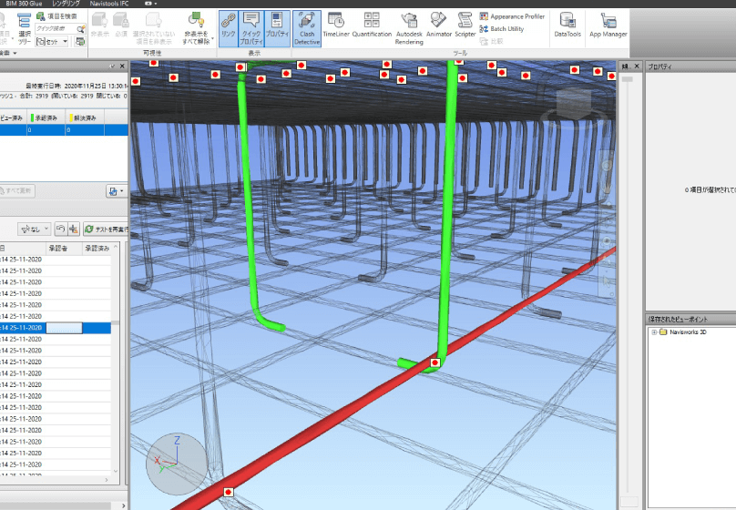Viewport: 736px width, 510px height.
Task: Click the steering wheel in navigation bar
Action: [x=607, y=166]
